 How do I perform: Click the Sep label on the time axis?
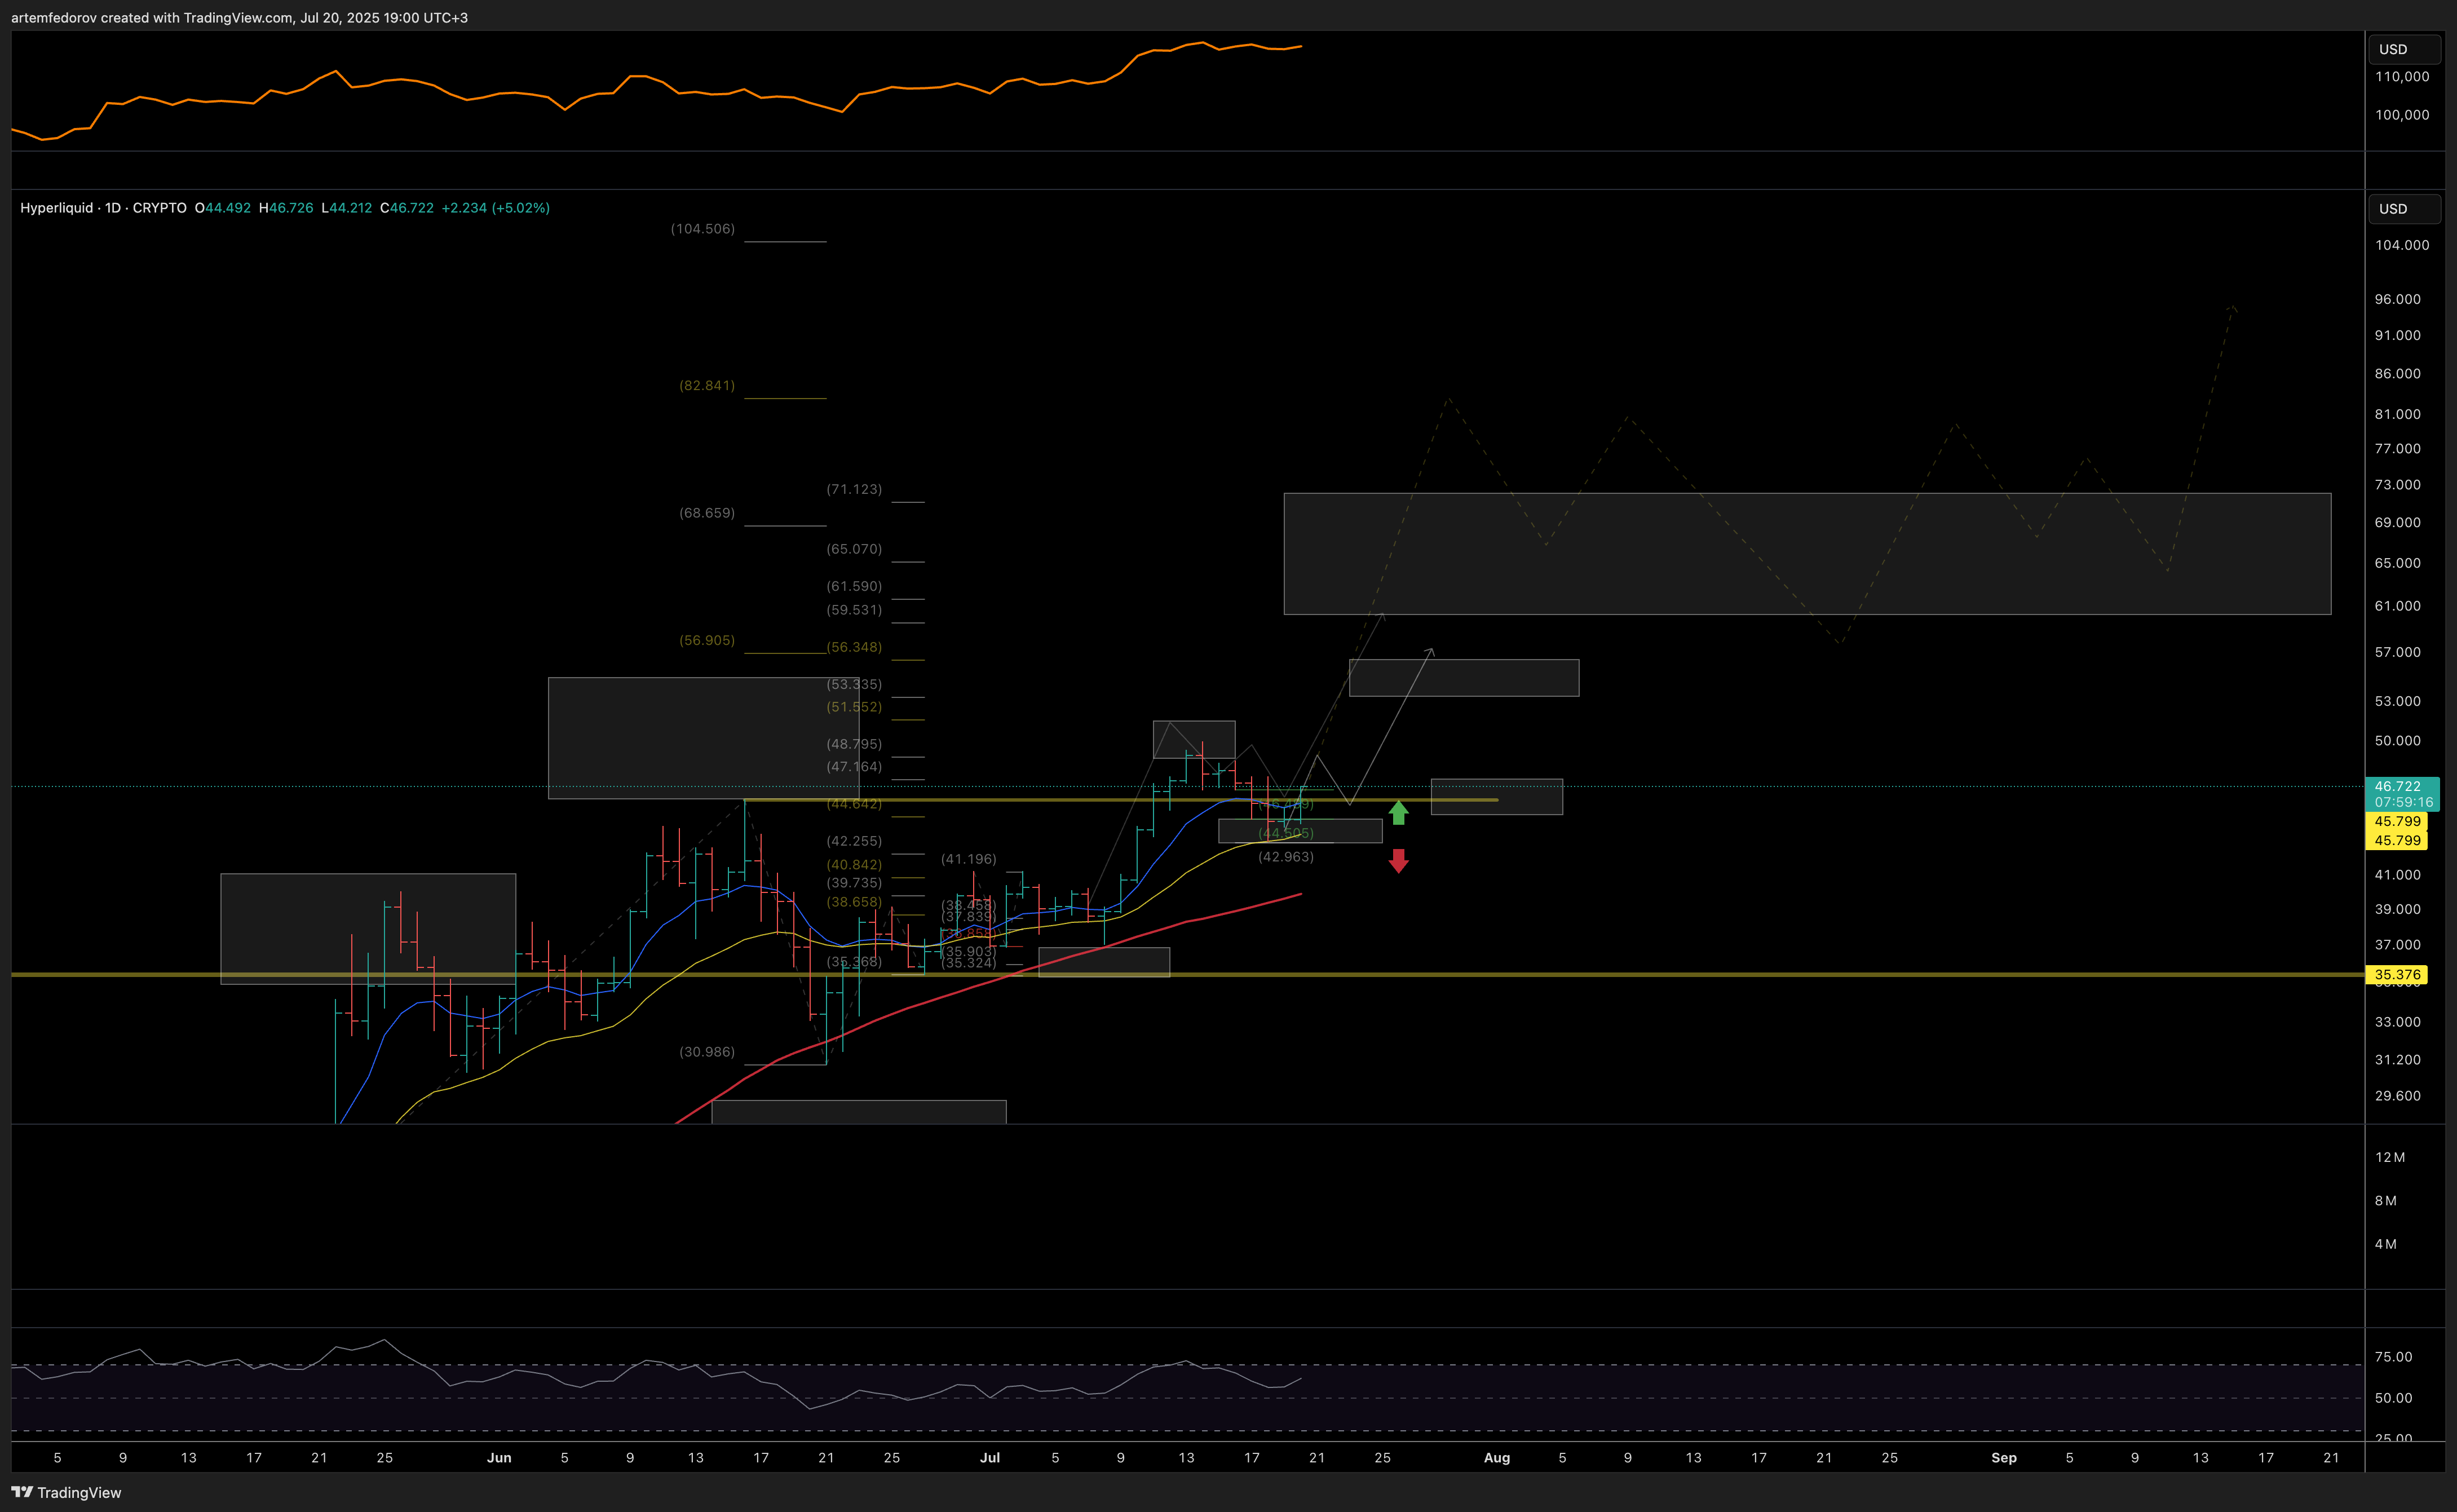coord(2004,1458)
